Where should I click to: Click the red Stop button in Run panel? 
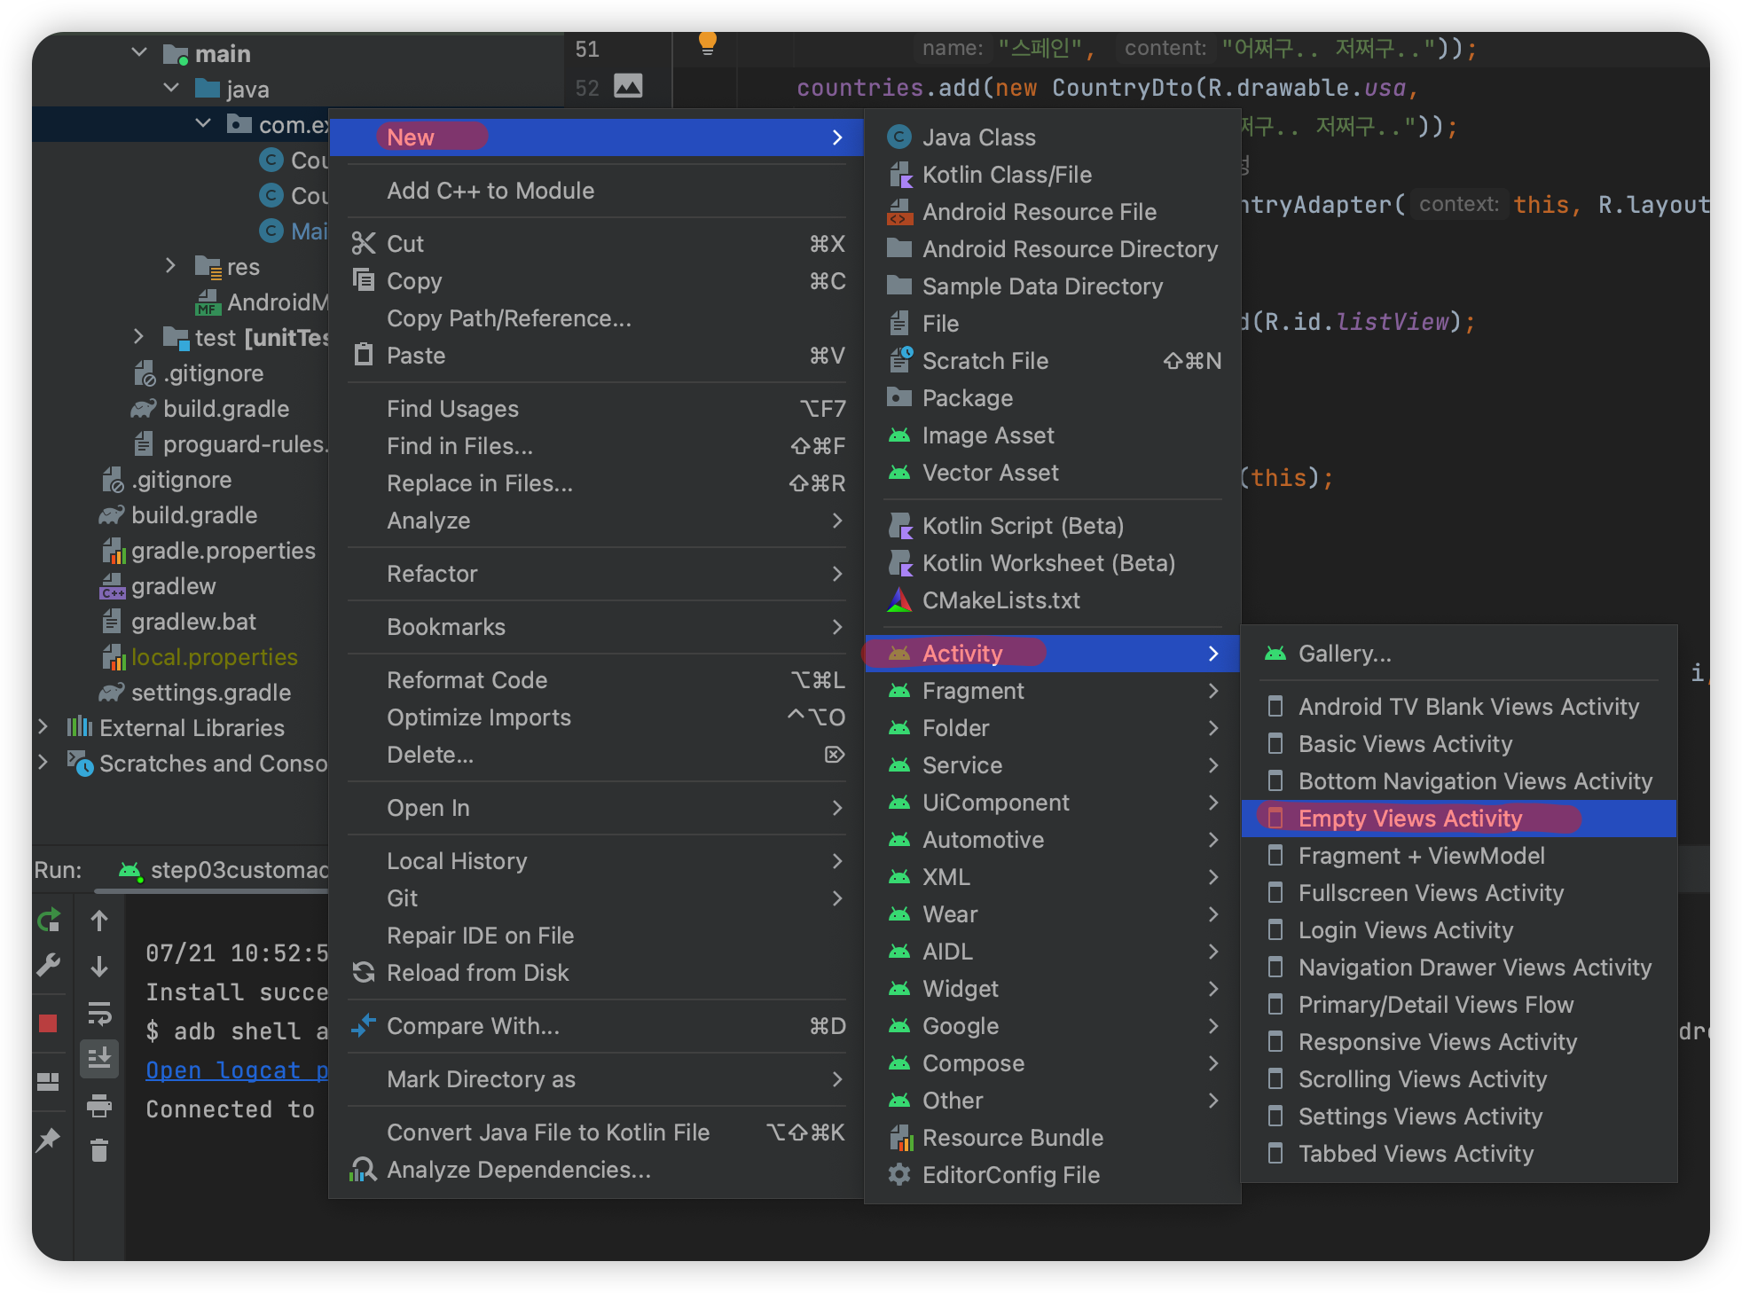49,1023
